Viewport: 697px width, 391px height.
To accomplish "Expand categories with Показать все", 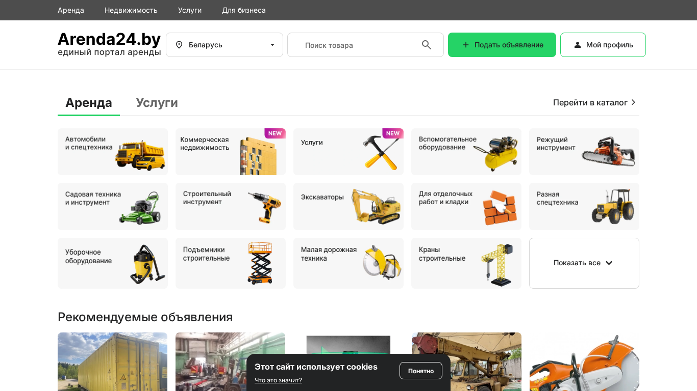I will coord(584,263).
